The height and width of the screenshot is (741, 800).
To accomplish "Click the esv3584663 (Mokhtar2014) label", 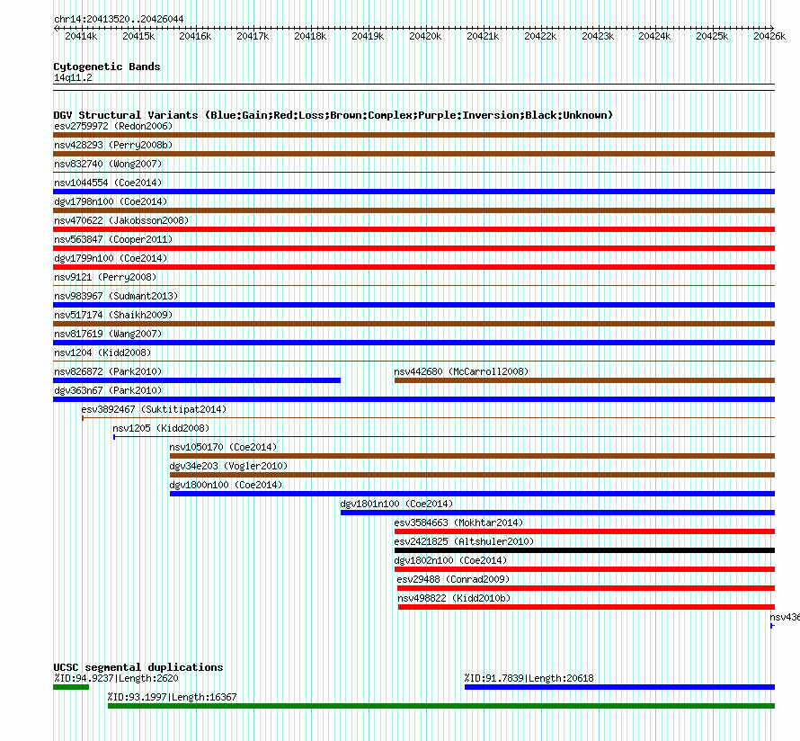I will pyautogui.click(x=458, y=522).
